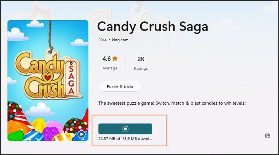Image resolution: width=279 pixels, height=155 pixels.
Task: Click the 22.37 MB of 113.6 MB download status text
Action: click(x=125, y=138)
